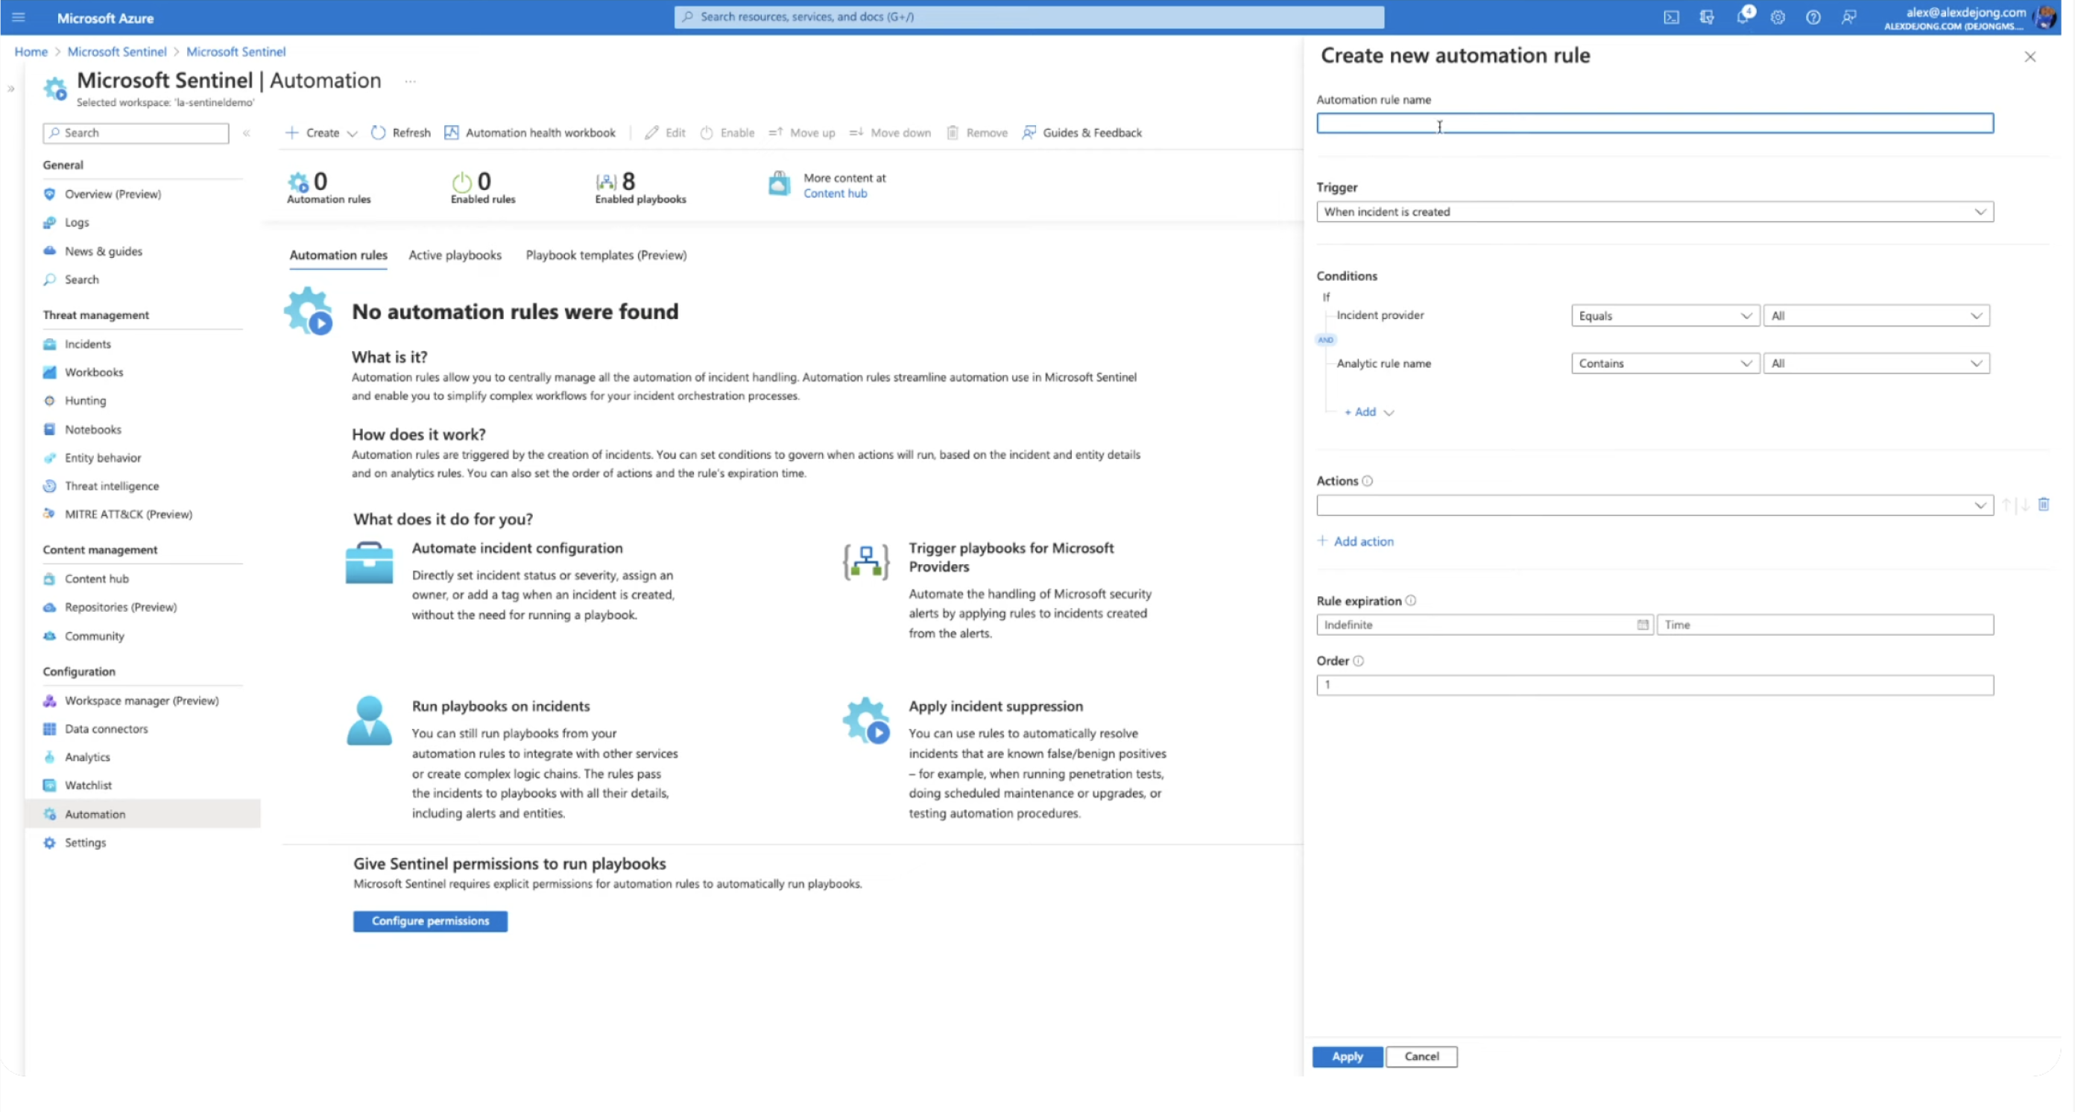This screenshot has width=2075, height=1112.
Task: Open the portal settings gear icon
Action: coord(1778,17)
